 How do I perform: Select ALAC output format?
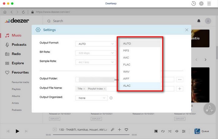[140, 86]
